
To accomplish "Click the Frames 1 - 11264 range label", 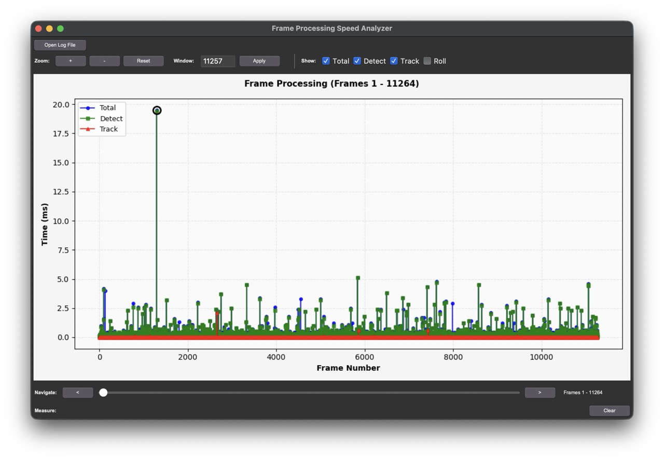I will (583, 393).
